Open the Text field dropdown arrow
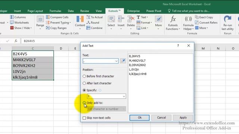 (116, 61)
